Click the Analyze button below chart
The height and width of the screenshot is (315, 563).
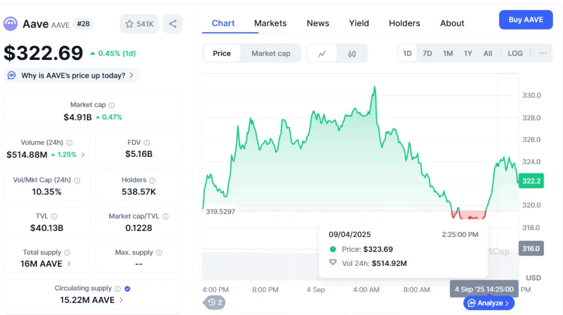(x=489, y=303)
